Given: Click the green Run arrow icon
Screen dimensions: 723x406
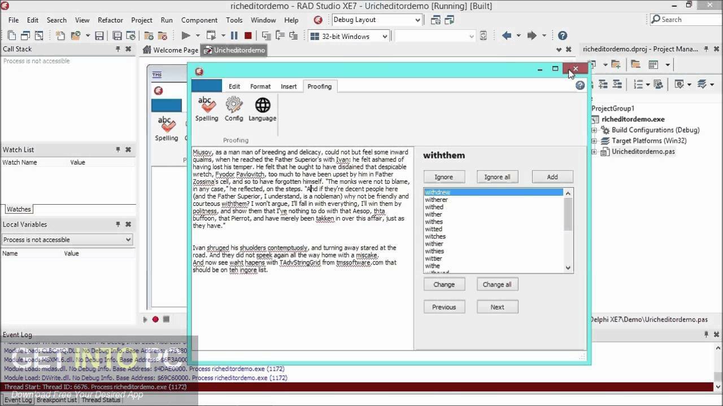Looking at the screenshot, I should [x=185, y=36].
